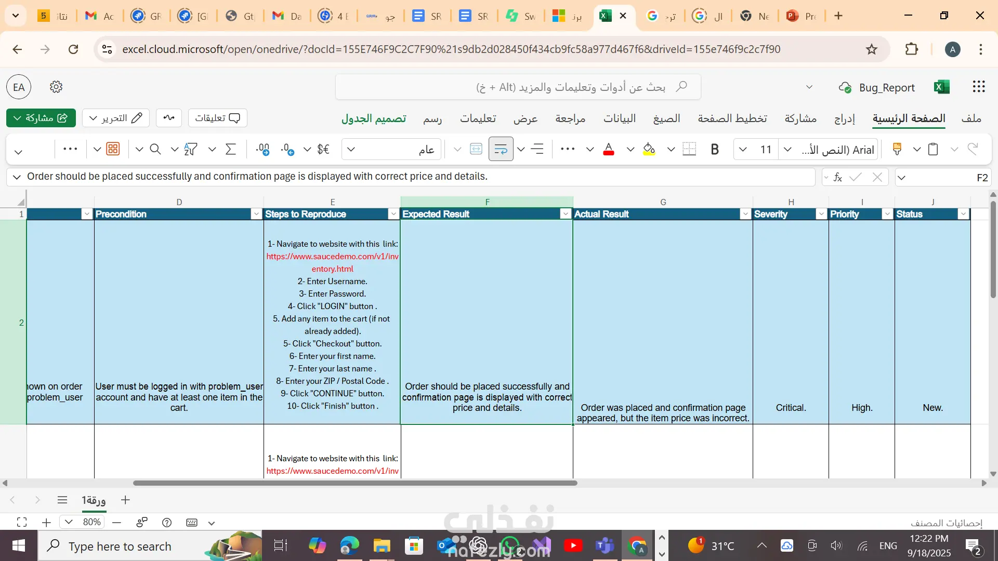The height and width of the screenshot is (561, 998).
Task: Click the Sort and Filter icon
Action: (191, 150)
